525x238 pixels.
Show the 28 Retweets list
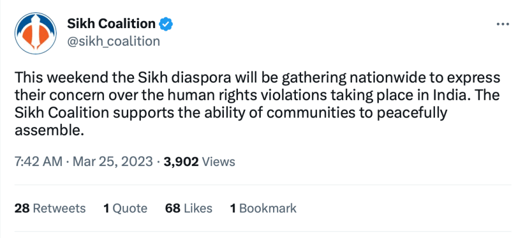[50, 208]
